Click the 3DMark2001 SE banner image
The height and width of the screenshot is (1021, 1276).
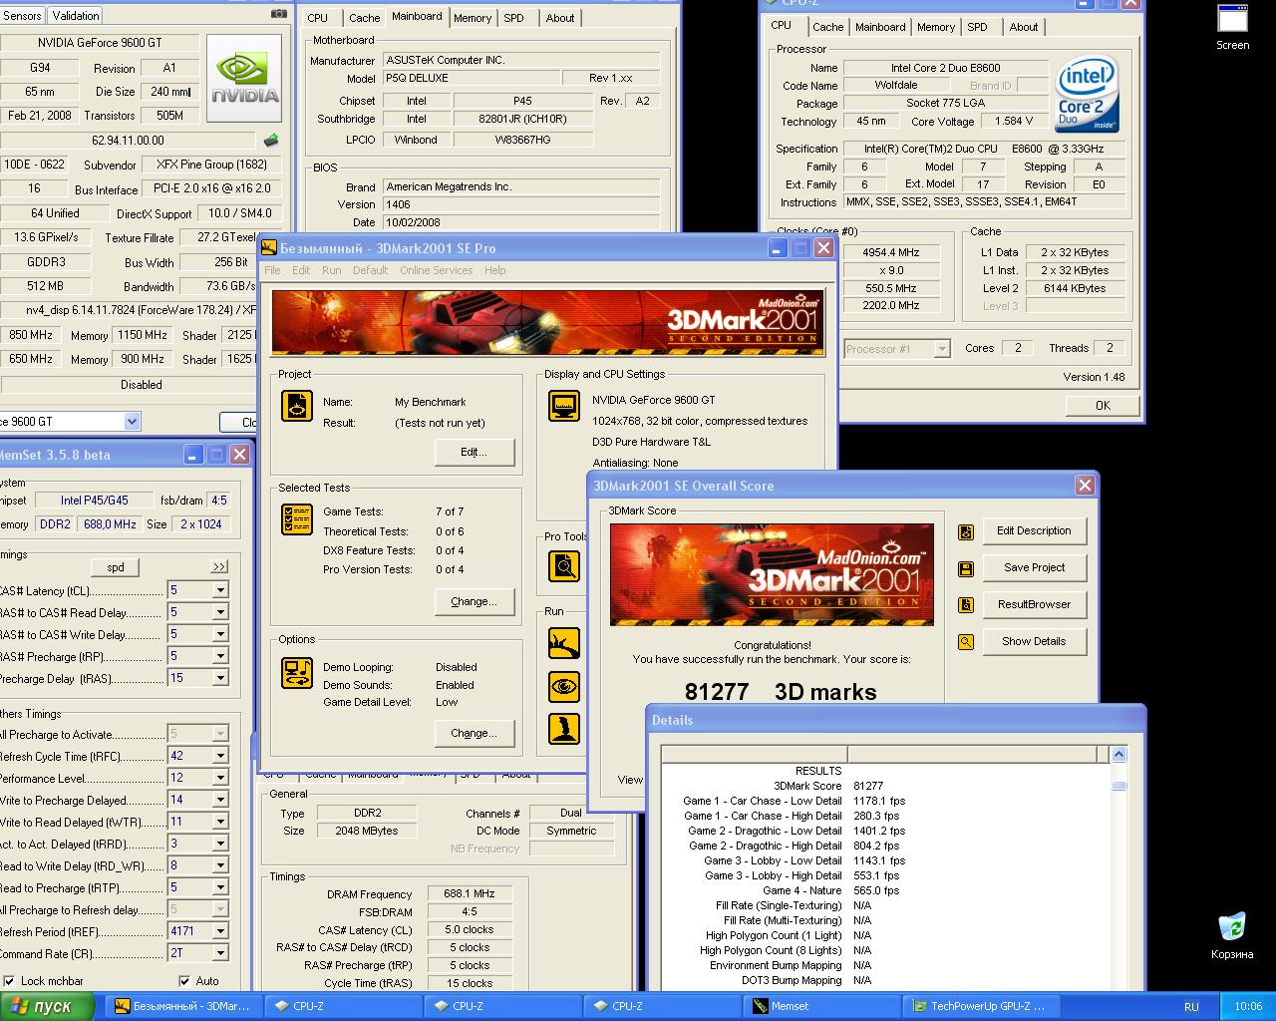click(547, 322)
